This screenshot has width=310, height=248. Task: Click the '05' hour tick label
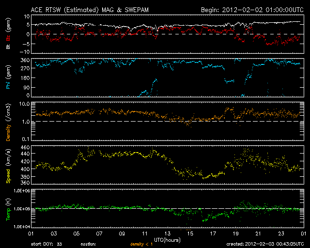(77, 234)
